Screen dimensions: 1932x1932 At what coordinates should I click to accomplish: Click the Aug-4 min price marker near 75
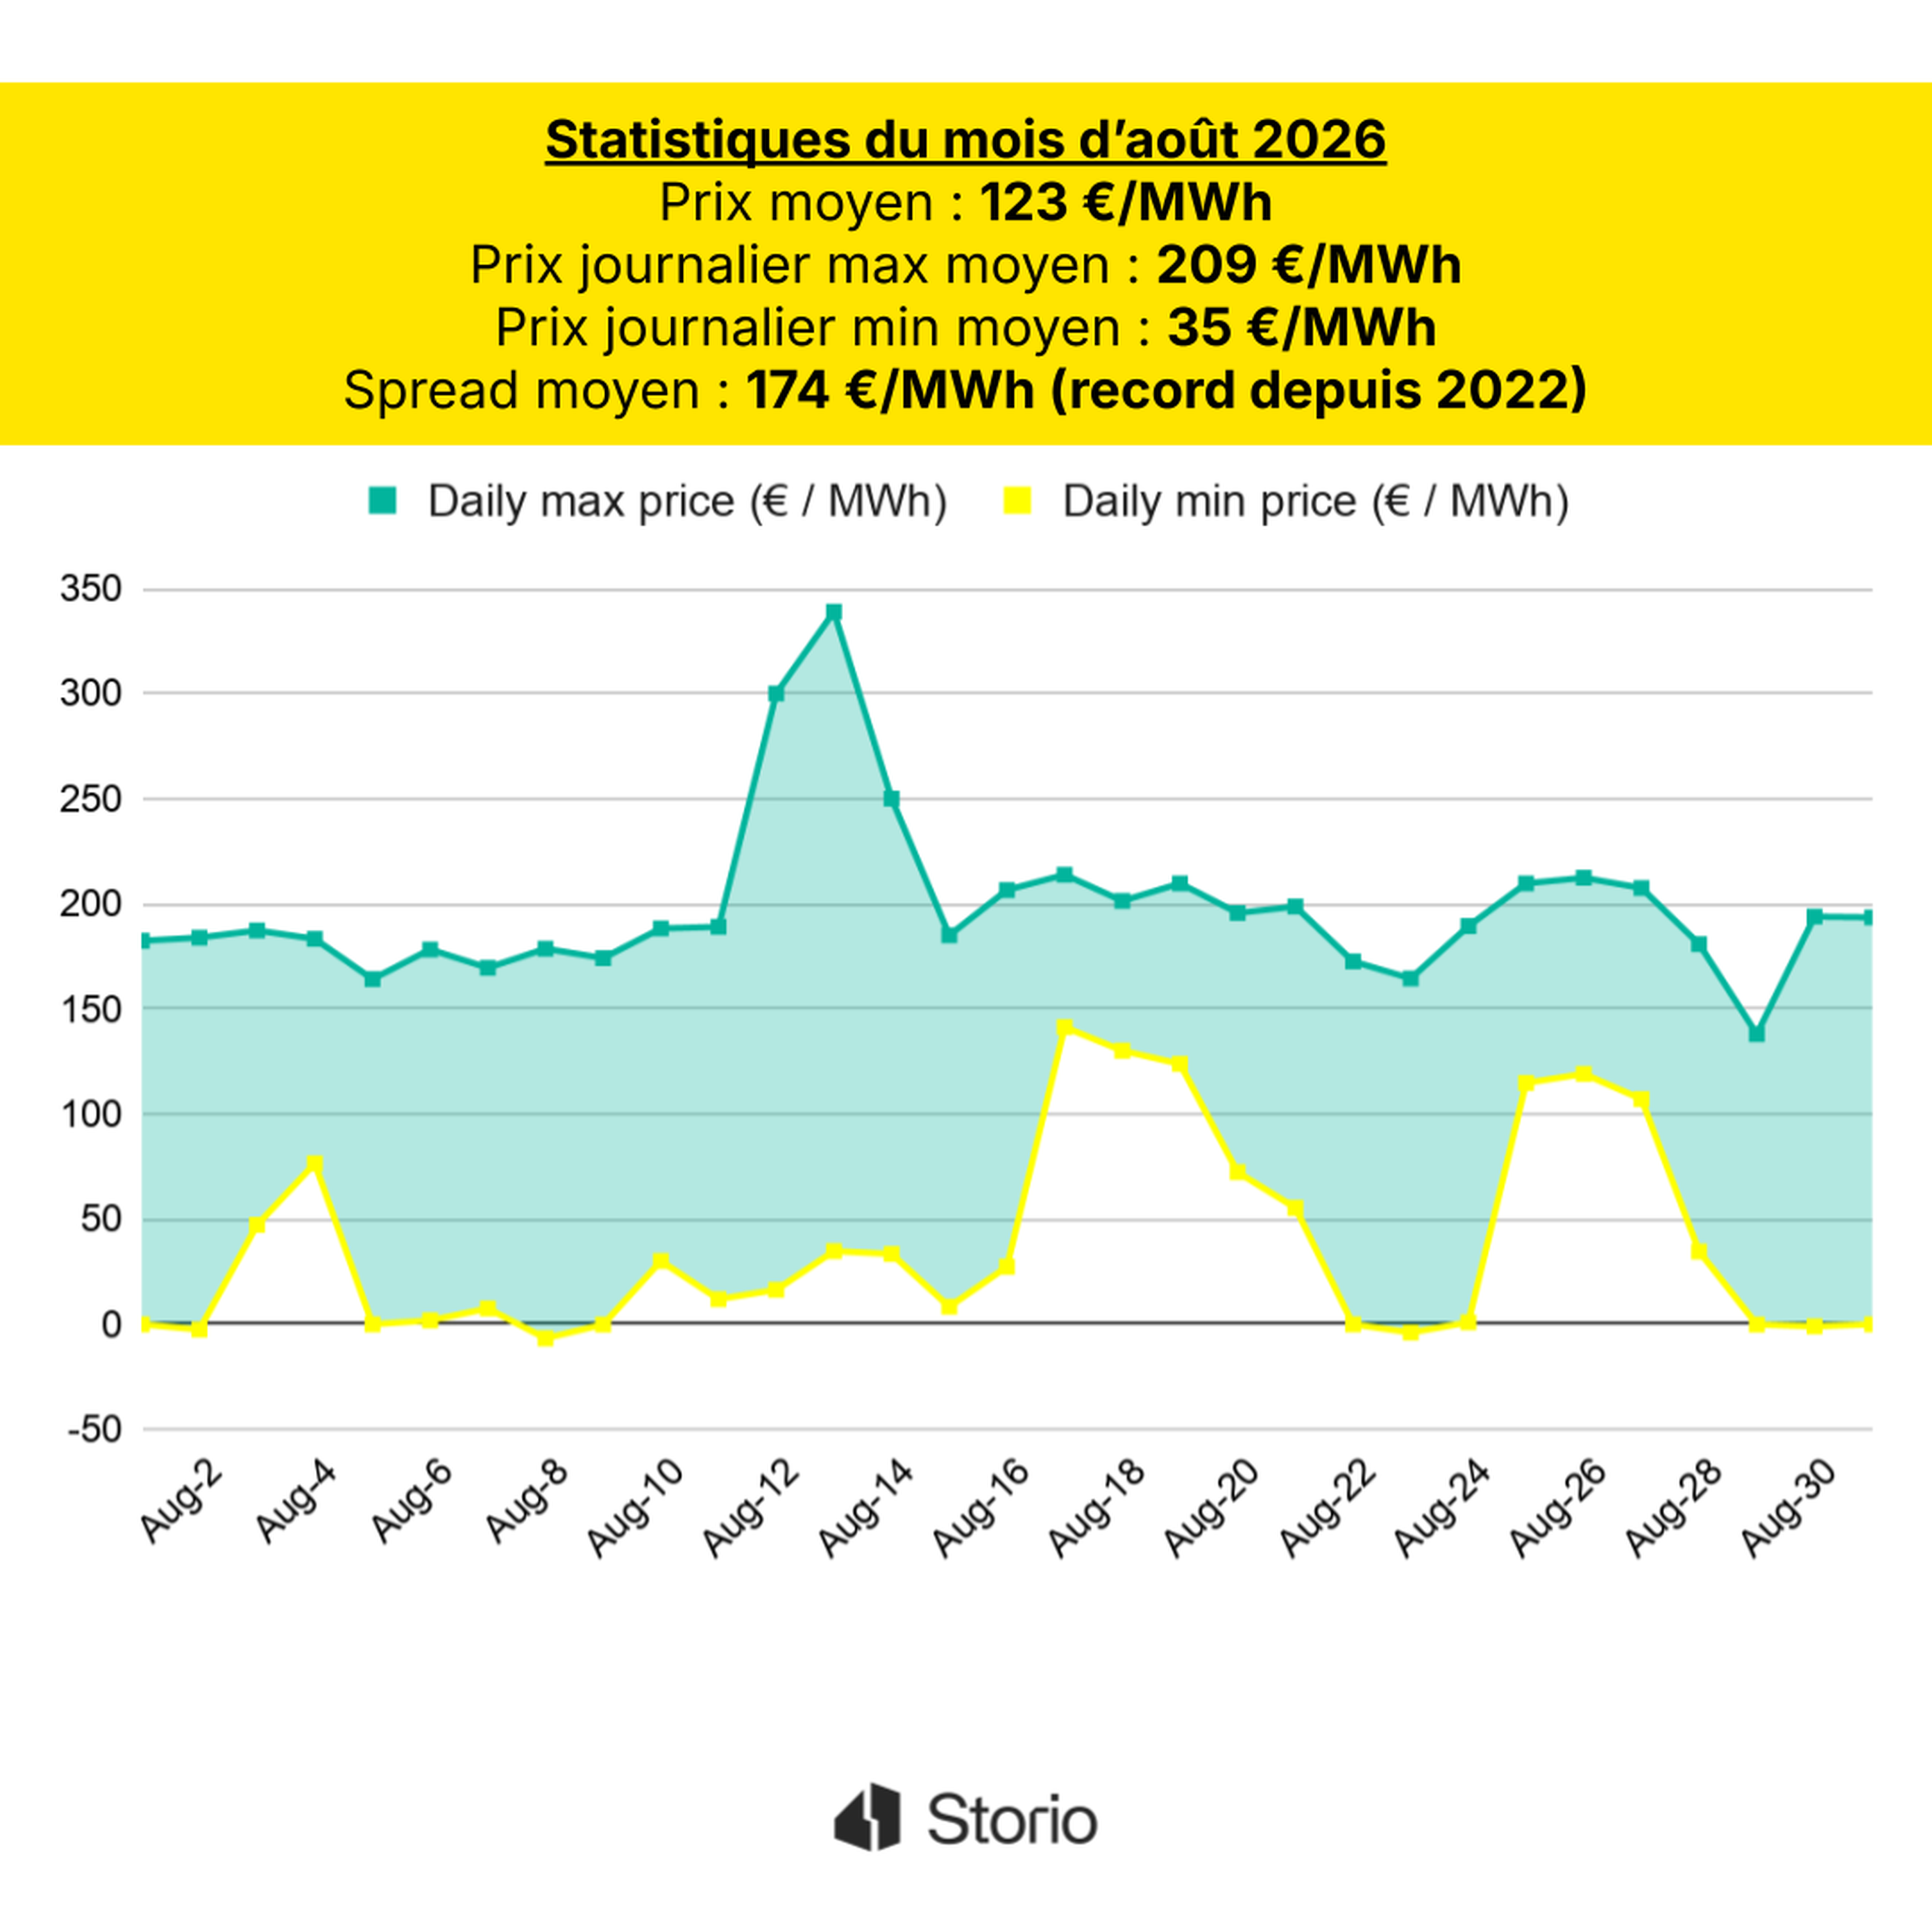(x=315, y=1164)
